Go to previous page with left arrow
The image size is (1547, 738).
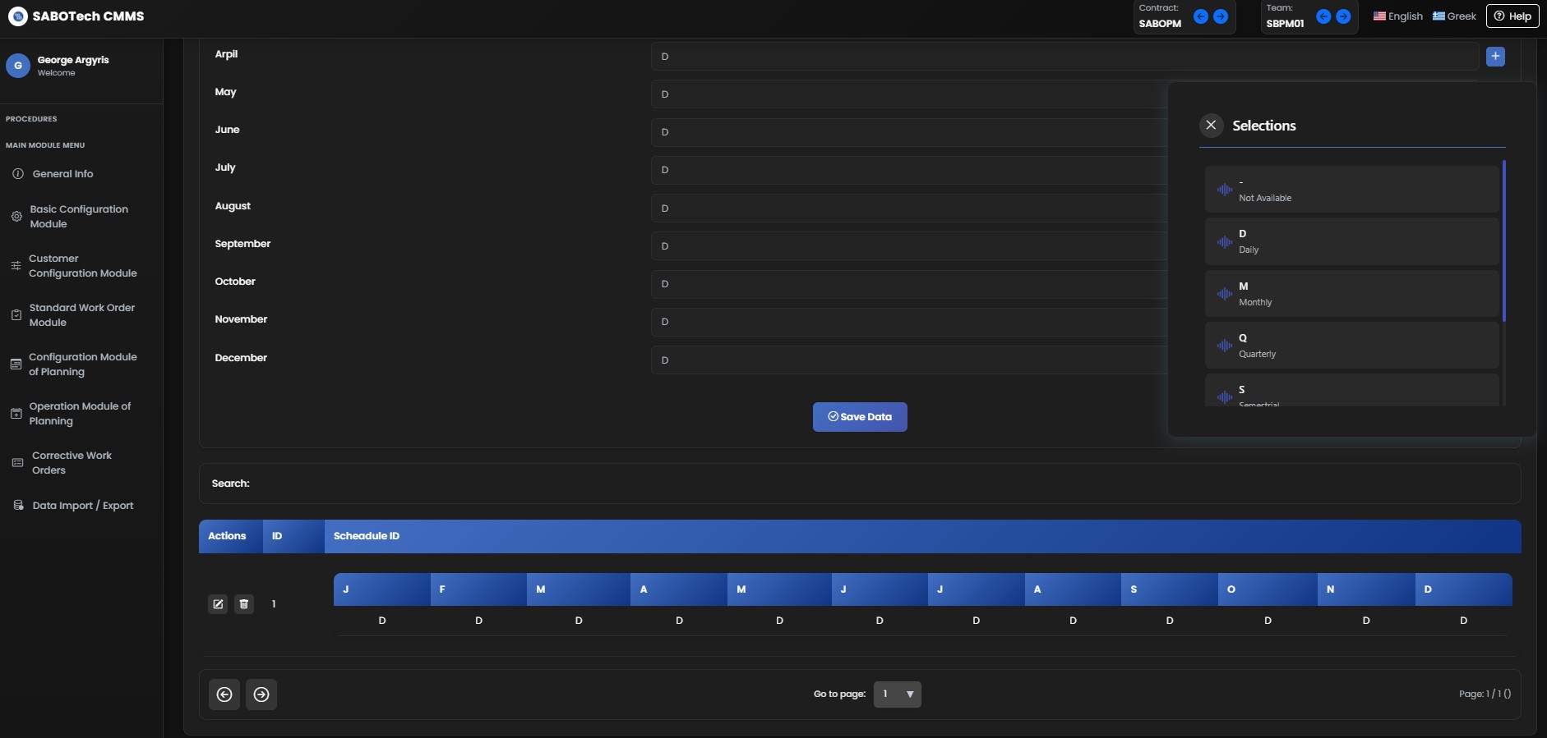click(224, 694)
